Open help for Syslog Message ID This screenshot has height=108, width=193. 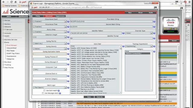click(x=68, y=64)
